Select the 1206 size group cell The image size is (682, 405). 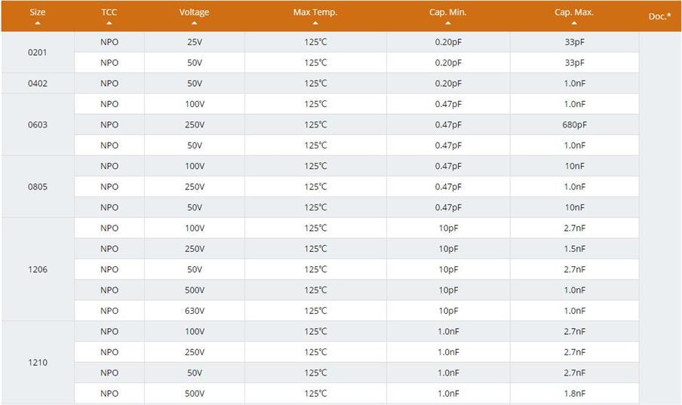[38, 269]
